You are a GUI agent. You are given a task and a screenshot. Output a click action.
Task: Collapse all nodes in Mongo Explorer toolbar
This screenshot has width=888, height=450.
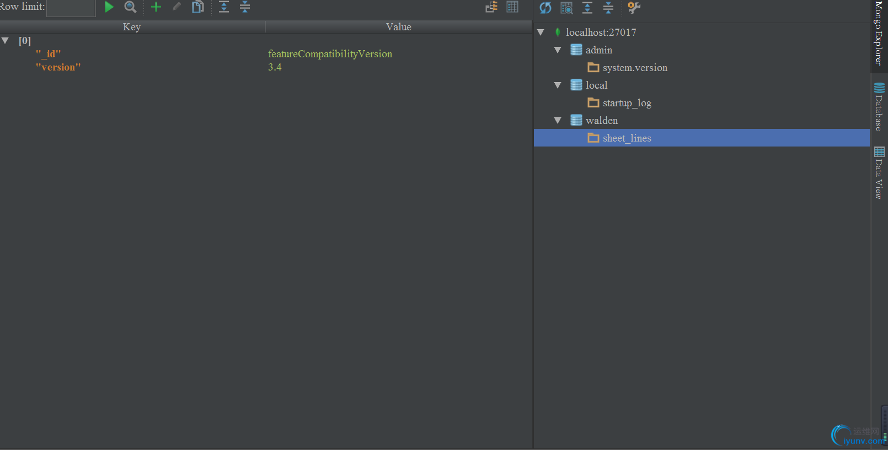pos(608,8)
